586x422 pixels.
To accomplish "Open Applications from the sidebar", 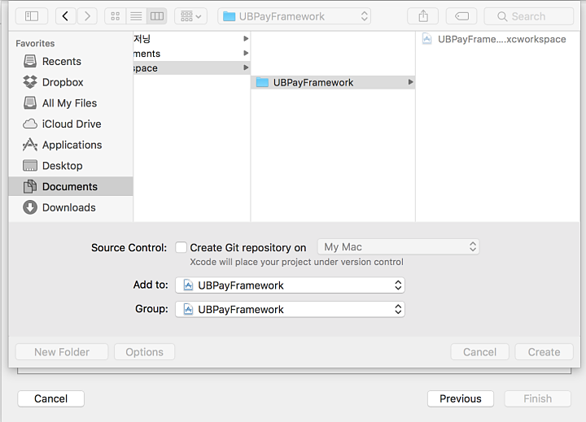I will (71, 145).
